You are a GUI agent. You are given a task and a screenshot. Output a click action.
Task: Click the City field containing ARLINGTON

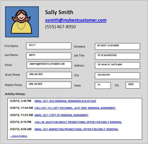tap(117, 76)
